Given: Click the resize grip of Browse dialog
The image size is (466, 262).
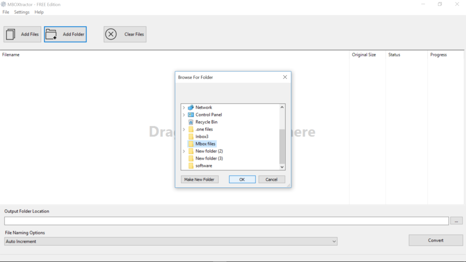Looking at the screenshot, I should (x=288, y=186).
